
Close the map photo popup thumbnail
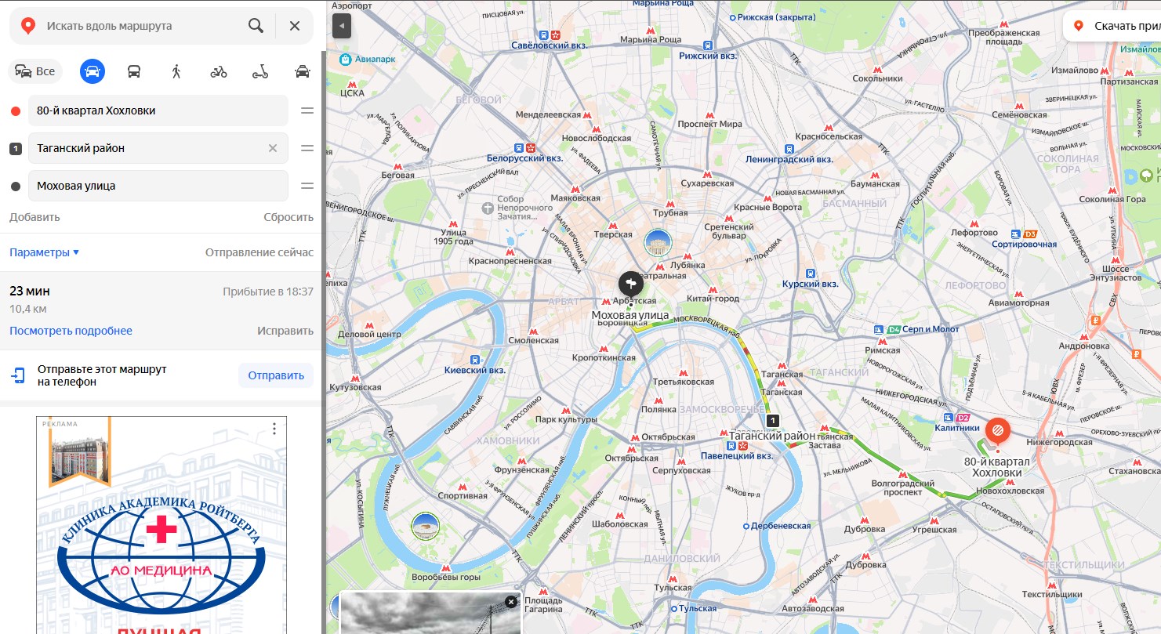[x=511, y=602]
